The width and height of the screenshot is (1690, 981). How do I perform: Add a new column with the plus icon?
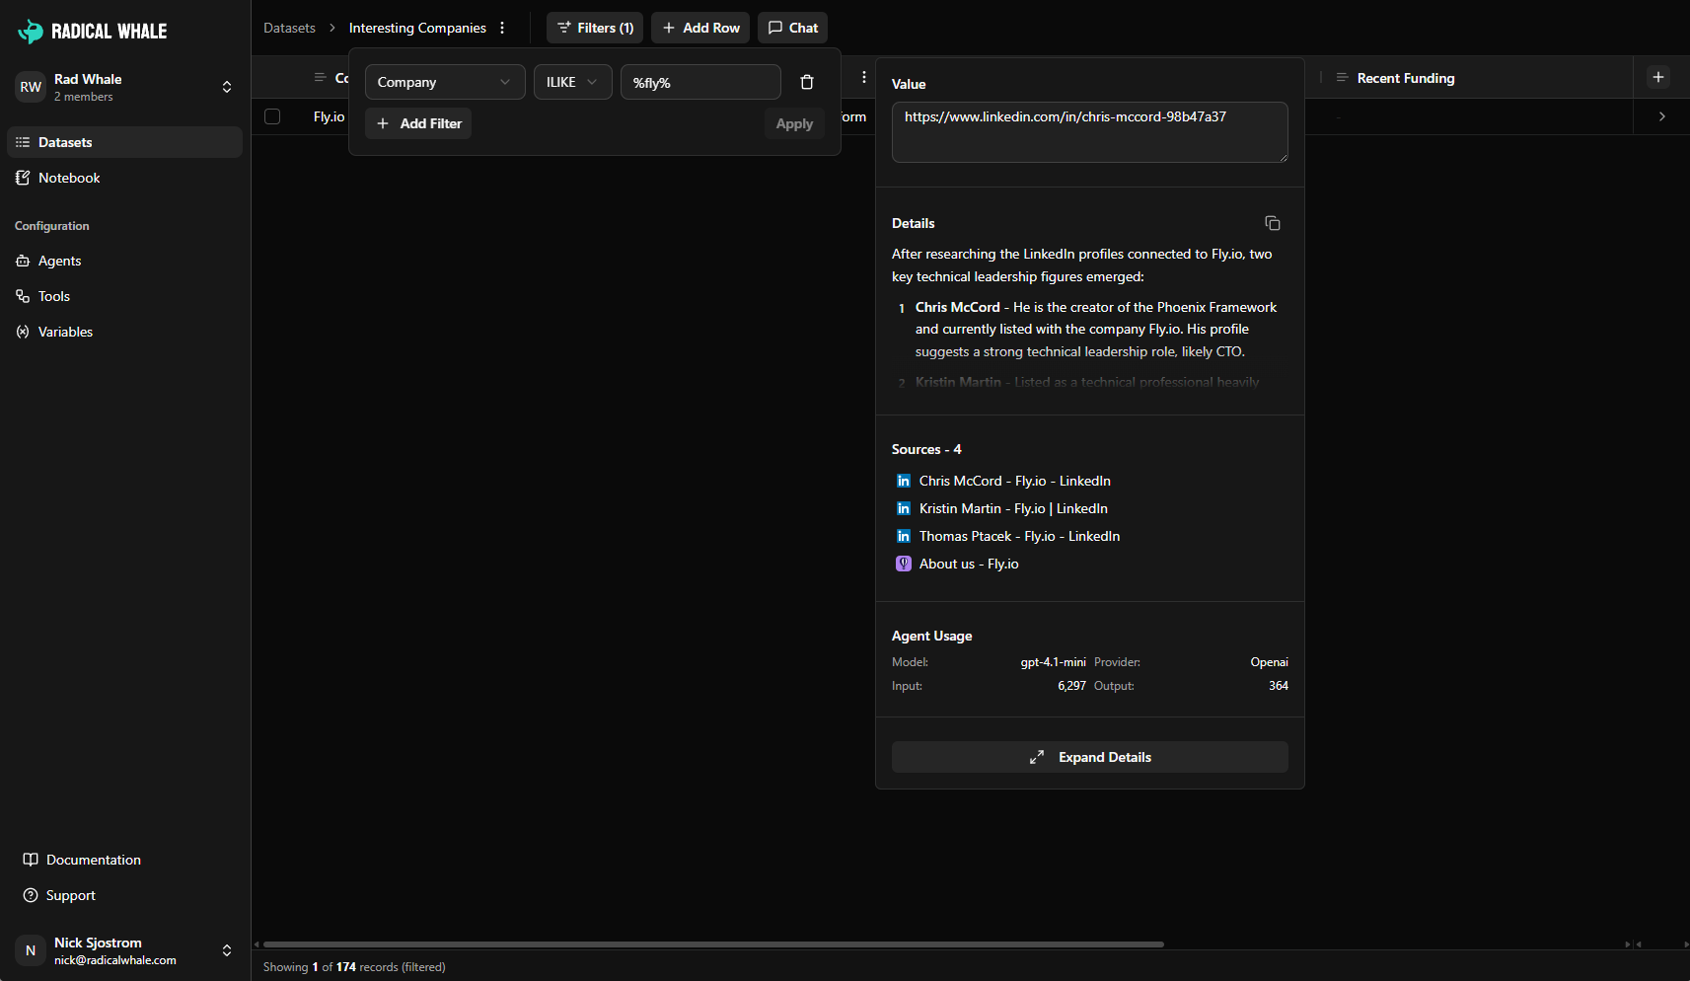(x=1658, y=77)
